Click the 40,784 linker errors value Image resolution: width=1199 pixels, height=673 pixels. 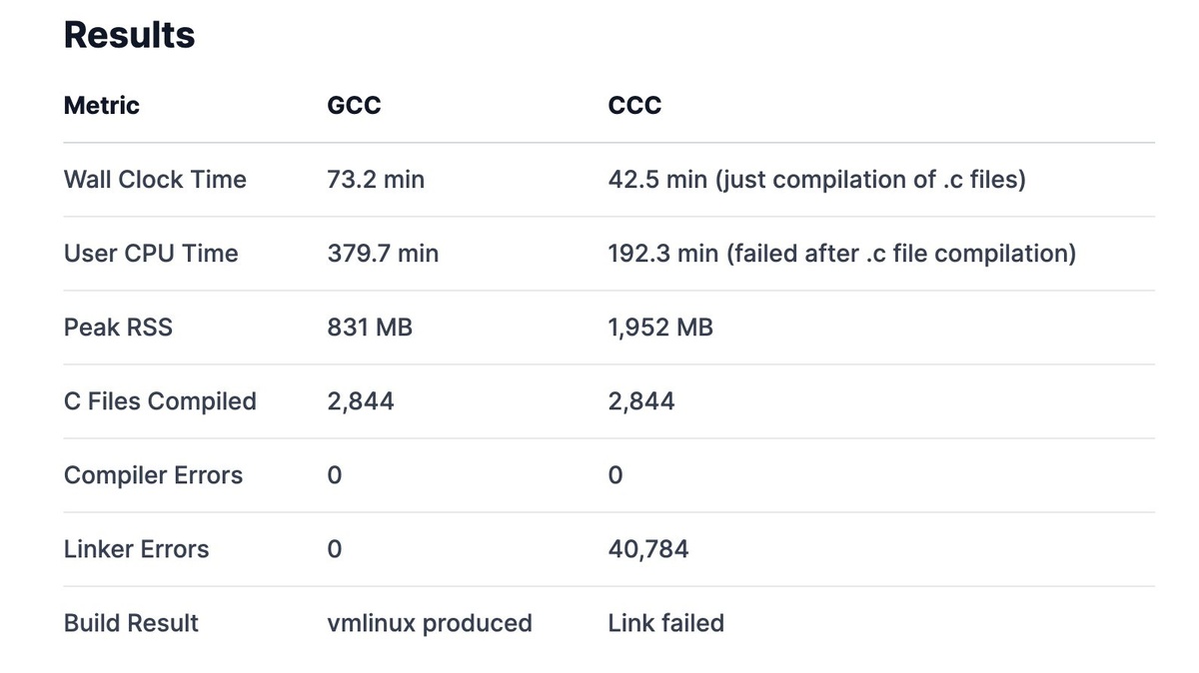pos(648,549)
